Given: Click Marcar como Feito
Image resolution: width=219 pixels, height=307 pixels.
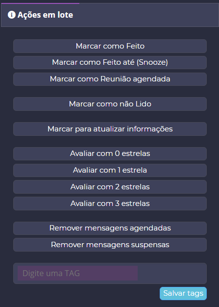Looking at the screenshot, I should 110,46.
